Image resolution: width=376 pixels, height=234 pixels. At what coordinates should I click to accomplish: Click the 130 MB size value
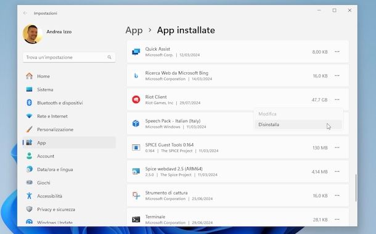(x=320, y=148)
